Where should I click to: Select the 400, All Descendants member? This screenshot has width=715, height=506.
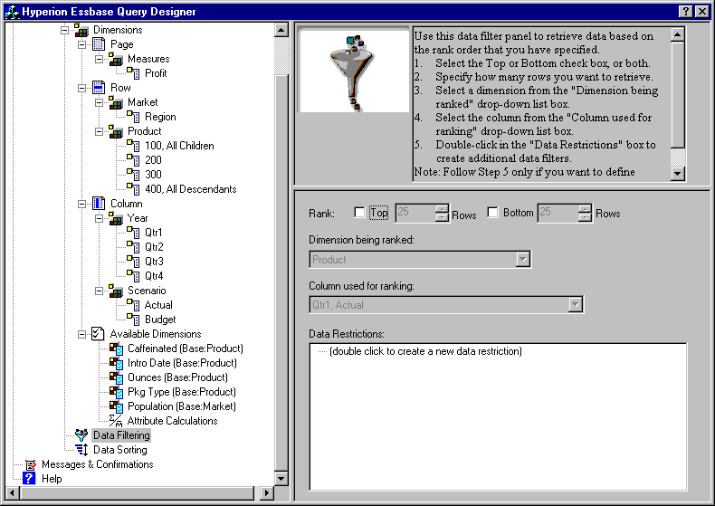click(x=191, y=189)
